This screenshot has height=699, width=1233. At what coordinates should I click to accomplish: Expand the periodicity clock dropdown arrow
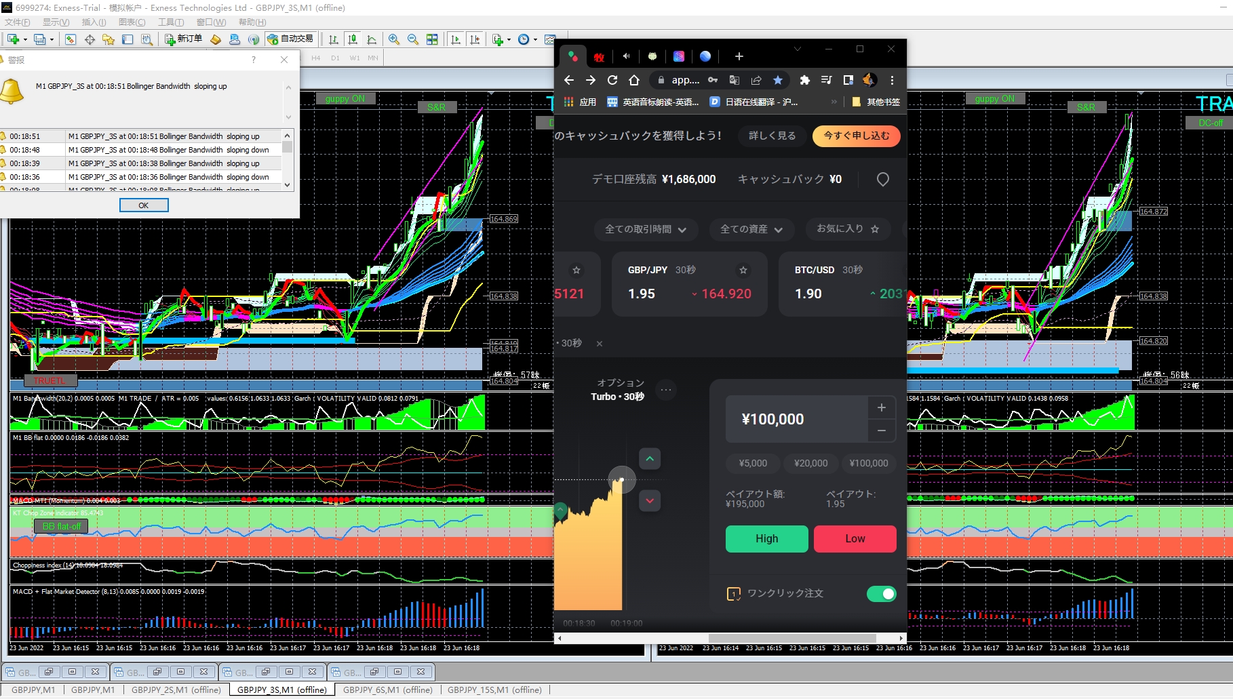[535, 40]
